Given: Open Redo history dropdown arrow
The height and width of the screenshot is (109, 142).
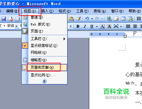Looking at the screenshot, I should pyautogui.click(x=102, y=19).
